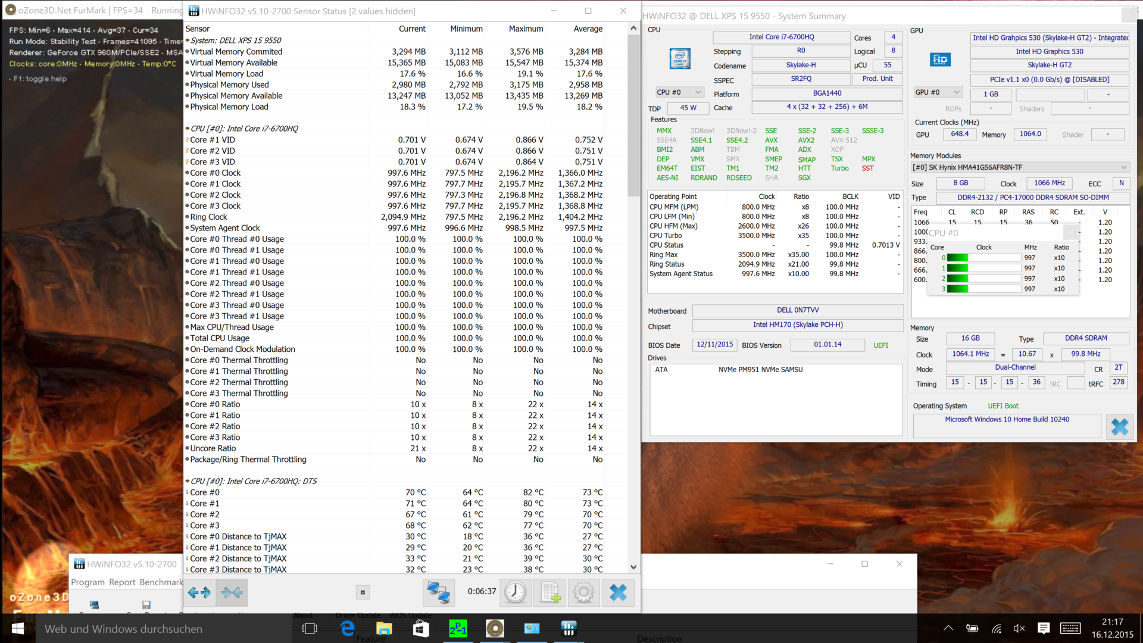This screenshot has height=643, width=1143.
Task: Open the remote monitoring computers icon
Action: tap(439, 592)
